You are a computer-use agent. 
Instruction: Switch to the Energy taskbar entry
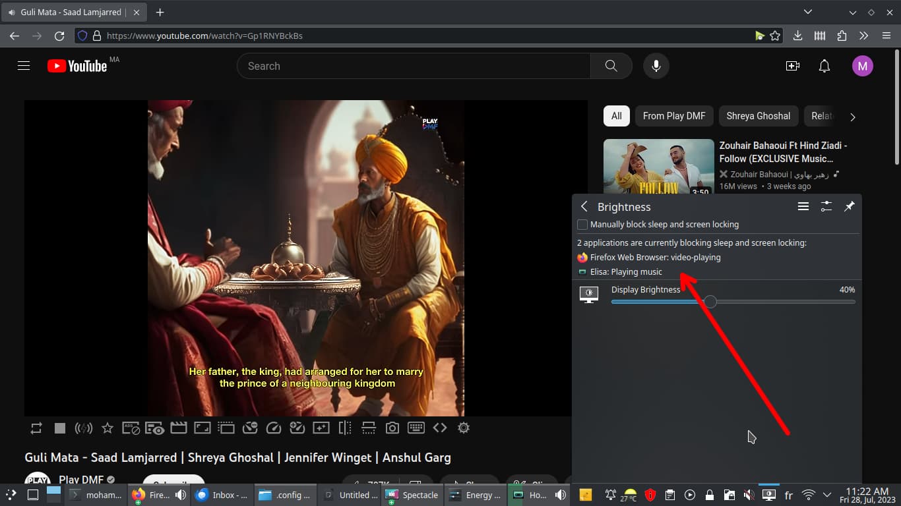[476, 495]
